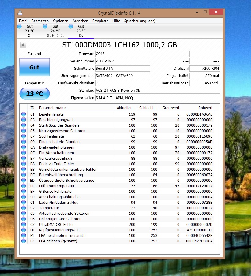Click the Standard field ACS-2
The width and height of the screenshot is (251, 276).
coord(157,91)
